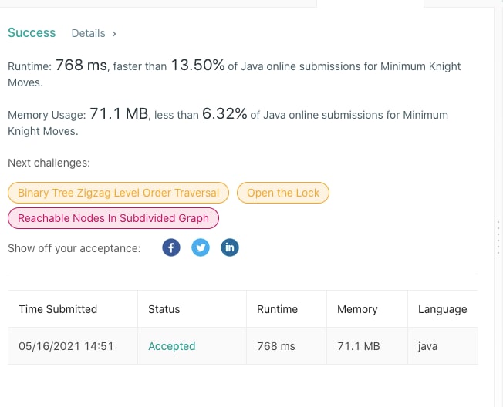The height and width of the screenshot is (407, 503).
Task: Click the Runtime column header
Action: [277, 309]
